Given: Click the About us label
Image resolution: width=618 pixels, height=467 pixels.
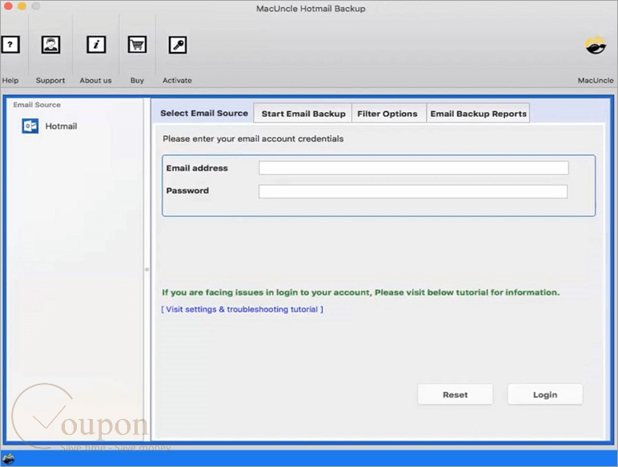Looking at the screenshot, I should (96, 80).
